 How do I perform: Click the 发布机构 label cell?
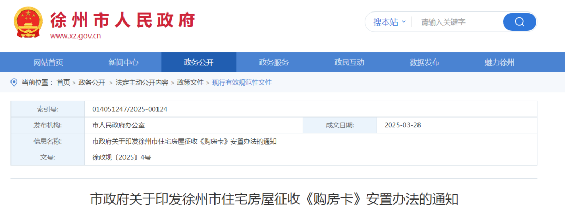[x=48, y=125]
